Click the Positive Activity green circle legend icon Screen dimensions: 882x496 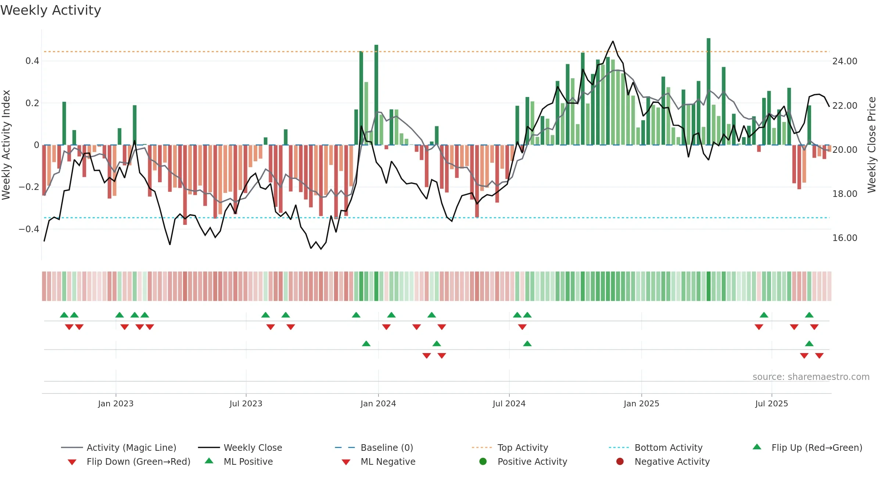[x=483, y=461]
